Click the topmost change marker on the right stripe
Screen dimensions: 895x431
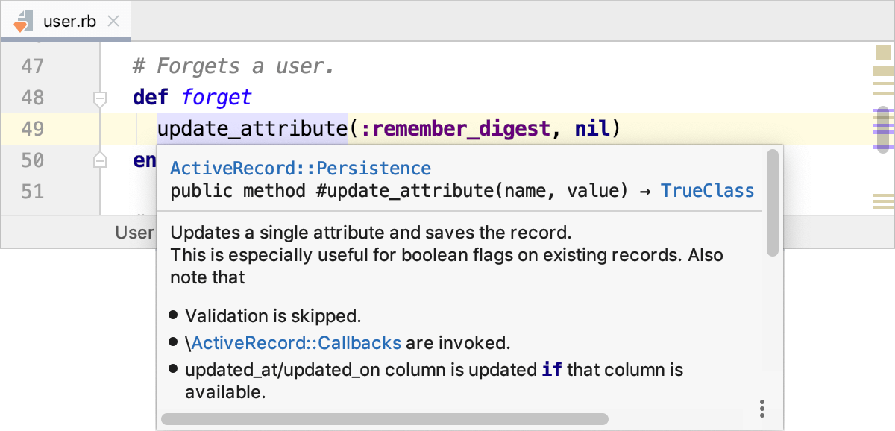(882, 53)
